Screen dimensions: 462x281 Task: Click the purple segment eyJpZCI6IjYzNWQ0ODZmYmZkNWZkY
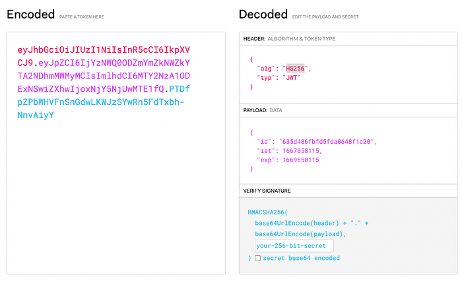(x=114, y=63)
